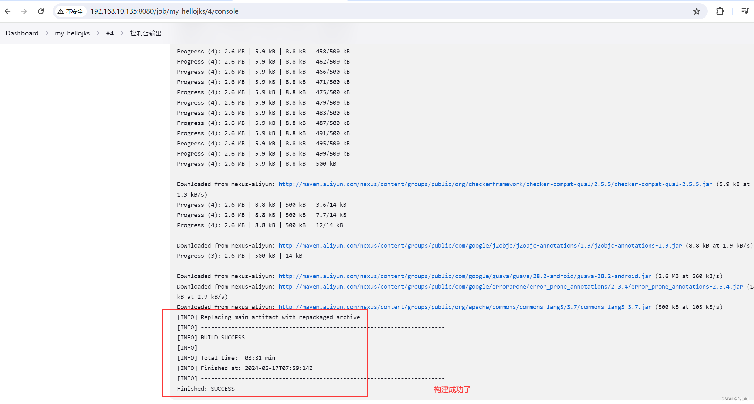Screen dimensions: 754x404
Task: Expand chevron after my_hellojks breadcrumb
Action: pos(98,33)
